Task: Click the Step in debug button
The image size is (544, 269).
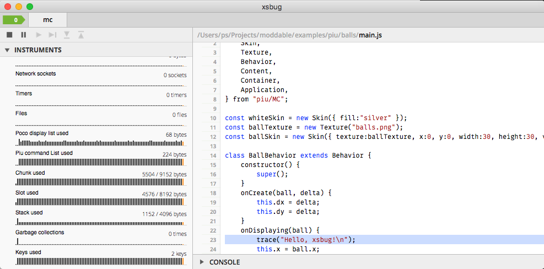Action: (x=67, y=35)
